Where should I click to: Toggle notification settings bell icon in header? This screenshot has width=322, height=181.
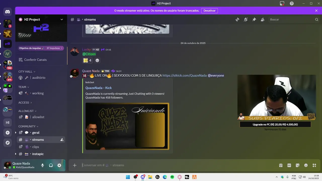[x=246, y=20]
